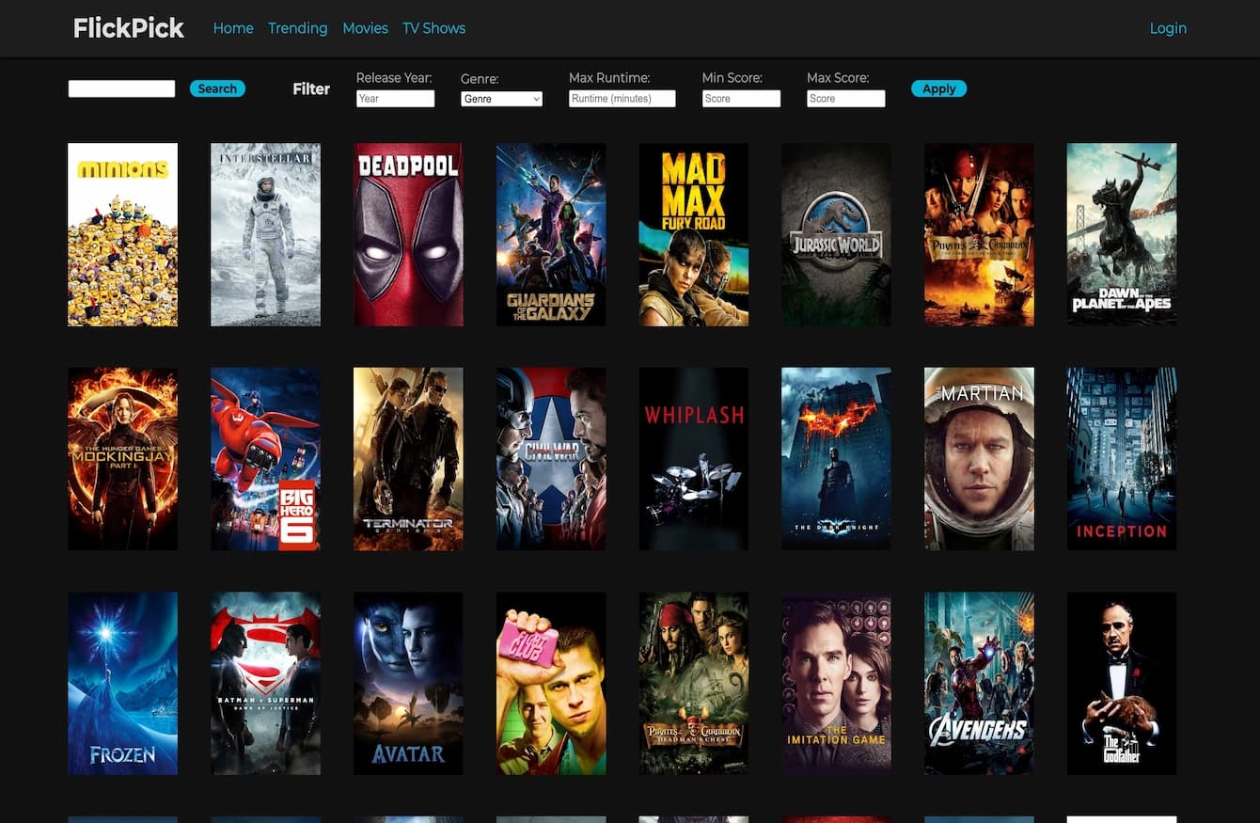The height and width of the screenshot is (823, 1260).
Task: Open the Movies nav link
Action: click(365, 28)
